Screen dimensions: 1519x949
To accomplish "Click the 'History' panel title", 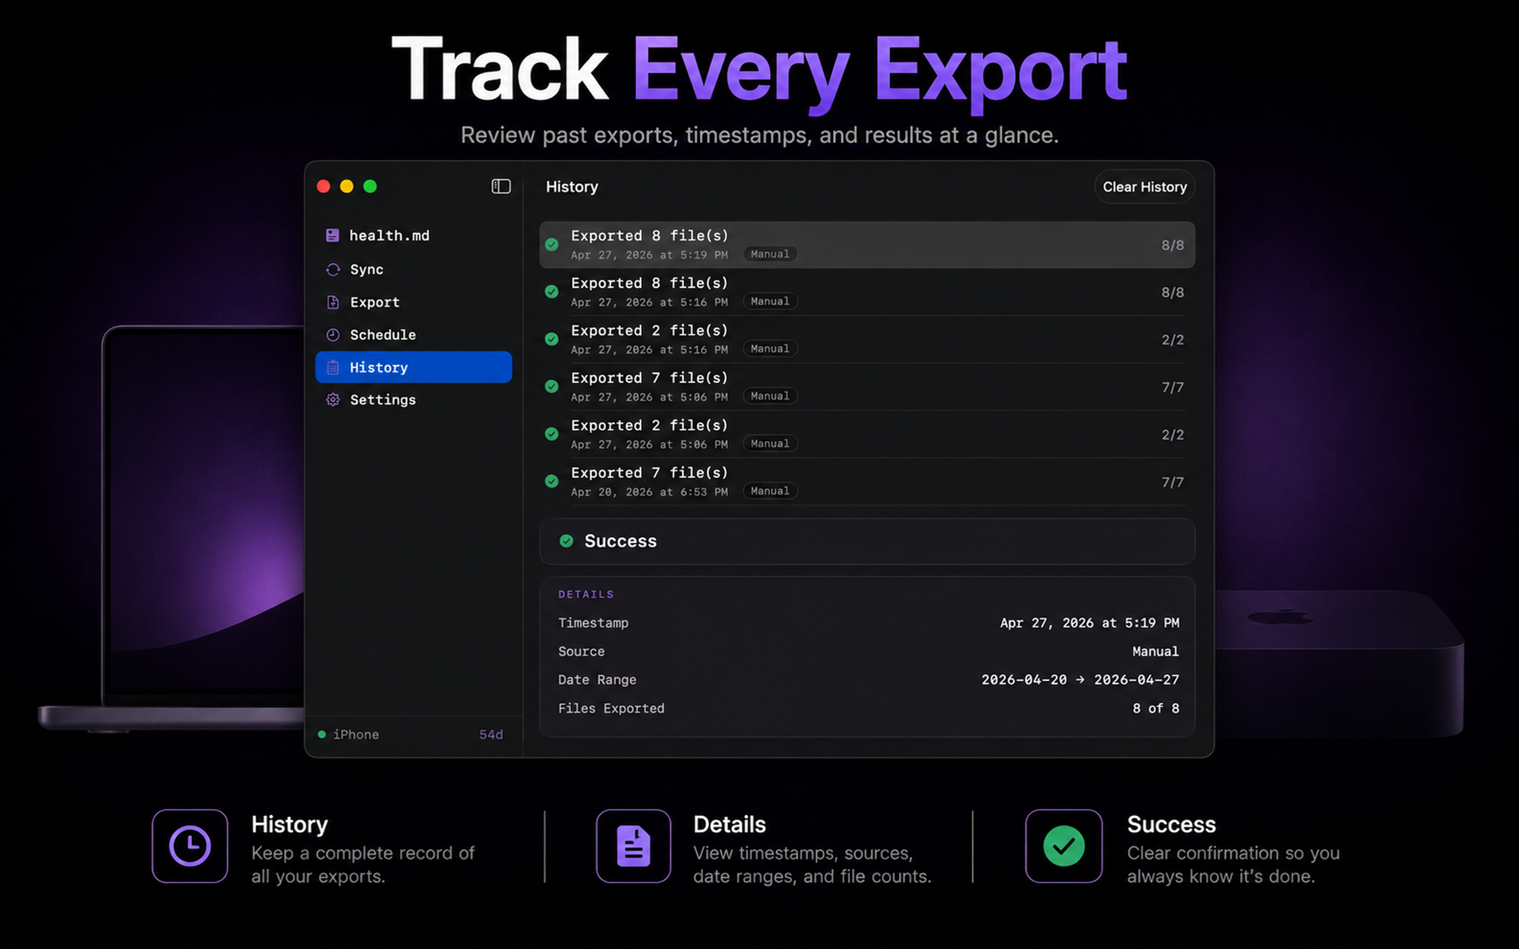I will pos(572,187).
